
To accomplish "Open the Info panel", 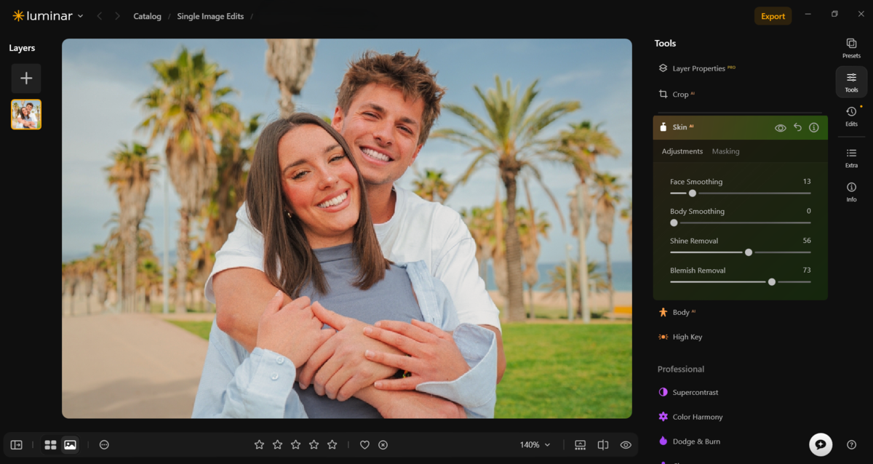I will (851, 191).
